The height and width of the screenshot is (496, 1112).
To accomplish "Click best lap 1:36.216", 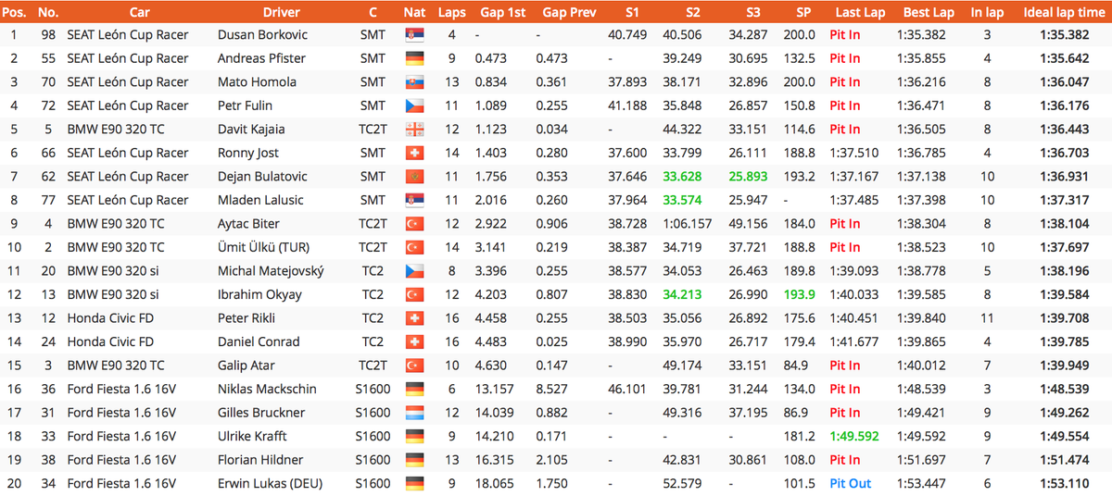I will (x=921, y=81).
